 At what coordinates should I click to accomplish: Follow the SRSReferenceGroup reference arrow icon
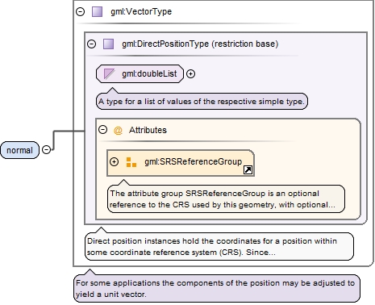[248, 170]
